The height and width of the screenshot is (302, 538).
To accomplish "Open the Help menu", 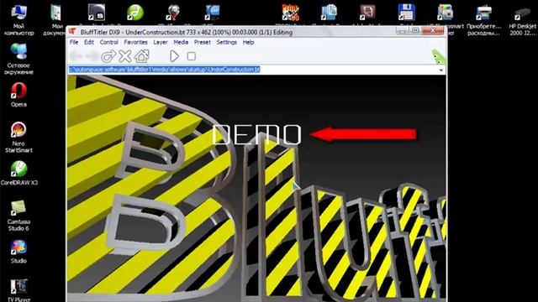I will pos(248,42).
